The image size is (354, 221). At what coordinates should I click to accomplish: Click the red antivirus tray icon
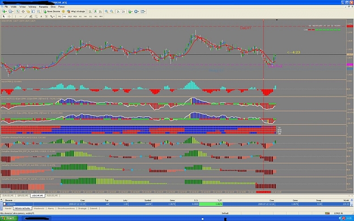[344, 218]
